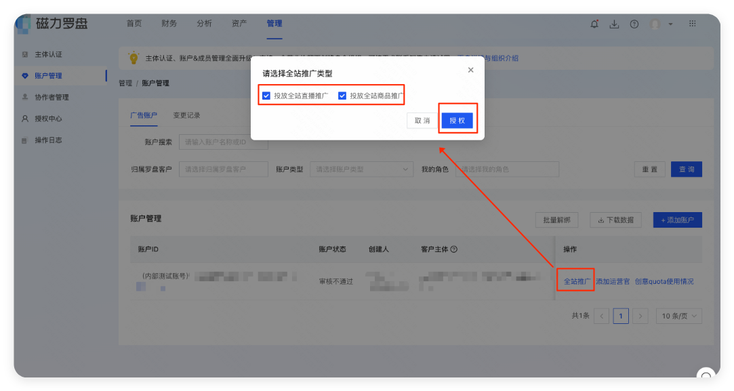
Task: Open the 账户类型 dropdown
Action: [361, 169]
